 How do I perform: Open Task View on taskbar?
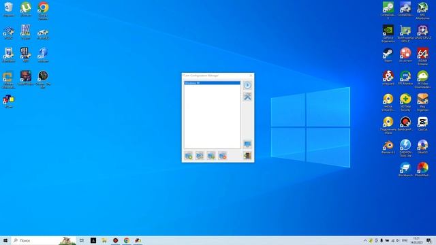pyautogui.click(x=82, y=240)
